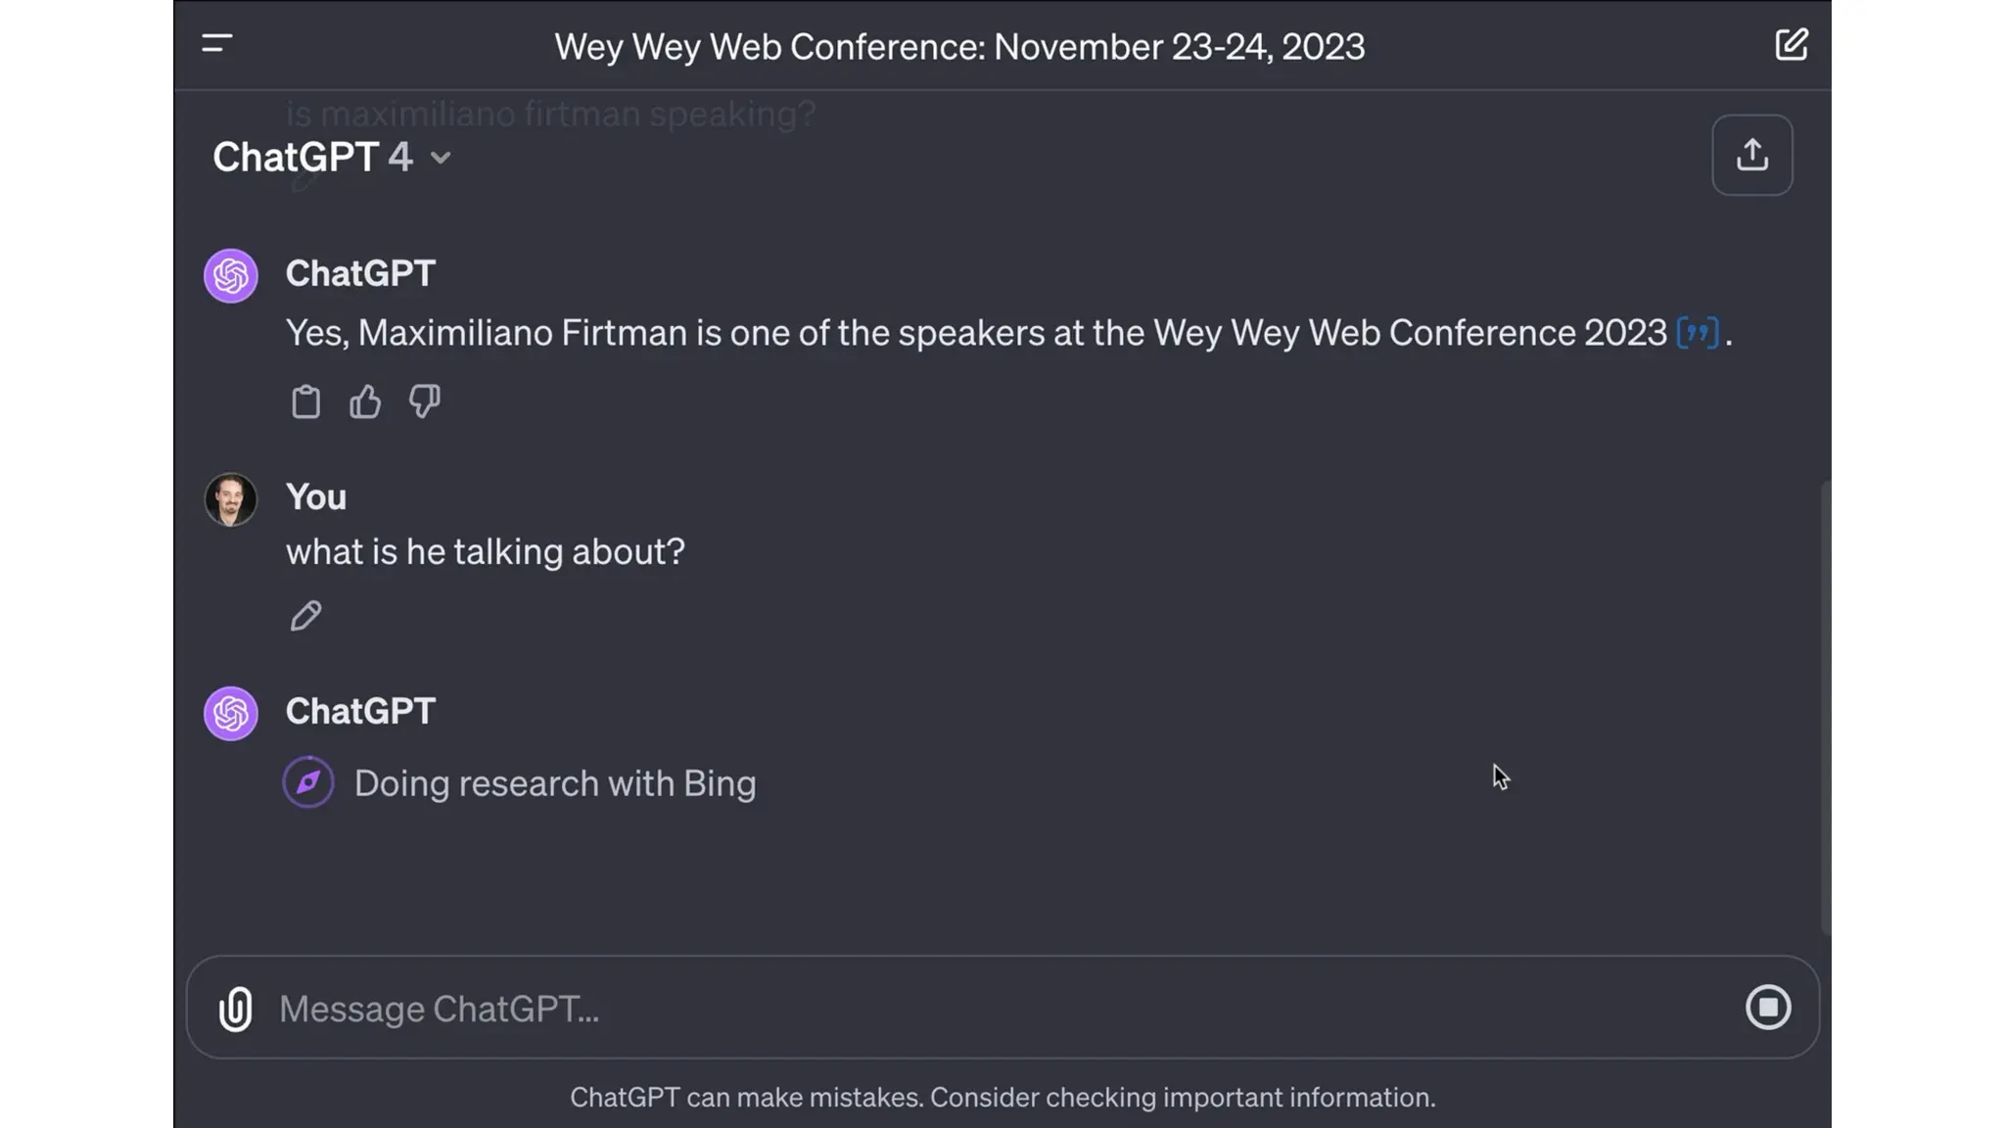This screenshot has width=2005, height=1128.
Task: Click the vertical scrollbar on the right
Action: coord(1825,705)
